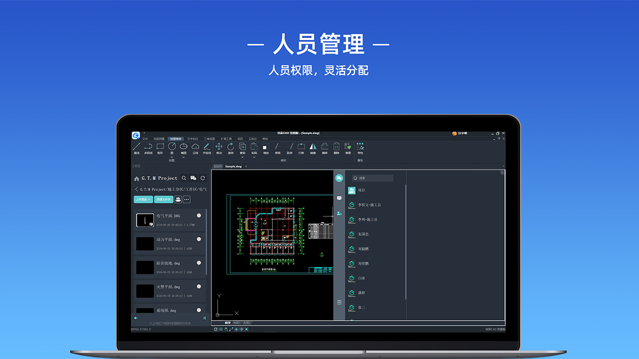Screen dimensions: 639x359
Task: Click the member search input field
Action: click(x=373, y=178)
